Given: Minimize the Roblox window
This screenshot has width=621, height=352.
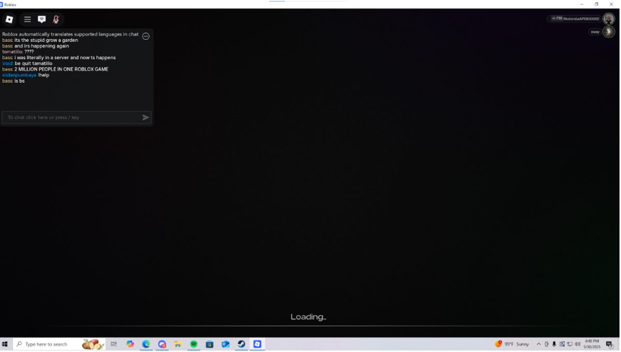Looking at the screenshot, I should 582,4.
